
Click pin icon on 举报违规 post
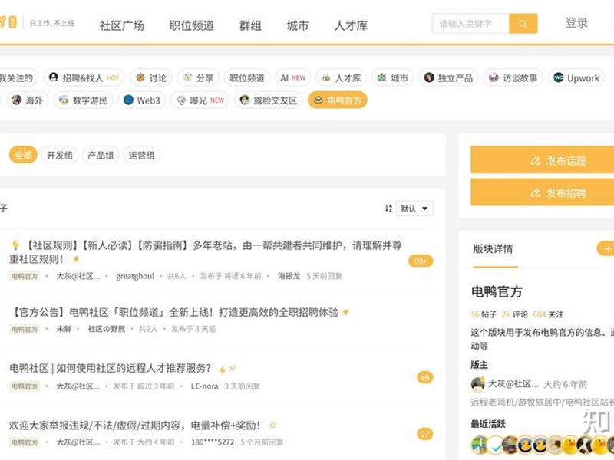272,425
